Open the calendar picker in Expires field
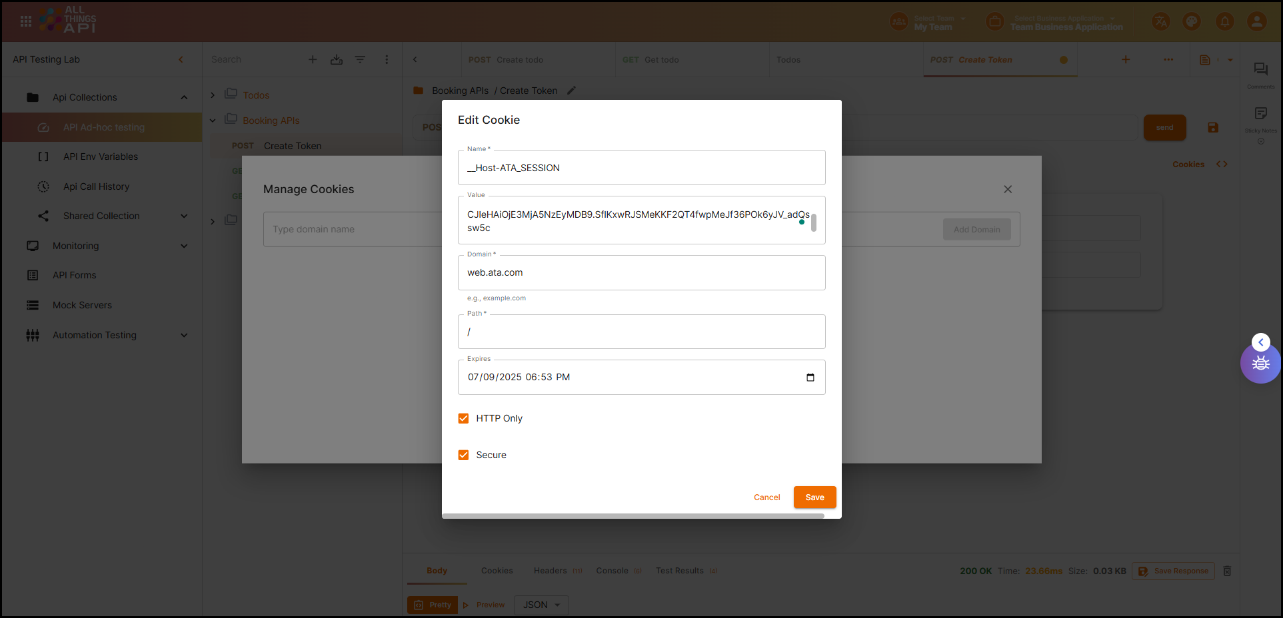Screen dimensions: 1283x618 [x=810, y=378]
